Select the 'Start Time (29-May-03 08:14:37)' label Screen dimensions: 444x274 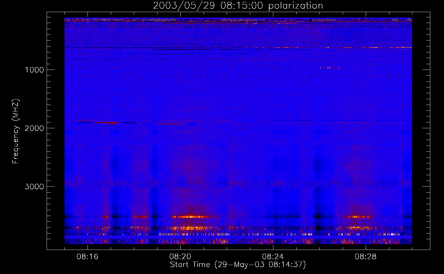click(238, 265)
